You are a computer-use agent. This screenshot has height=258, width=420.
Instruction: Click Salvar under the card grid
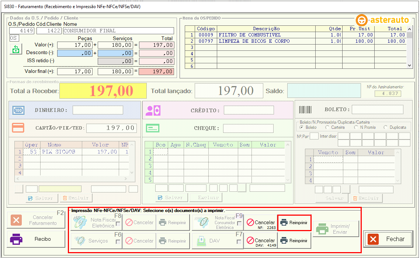pyautogui.click(x=42, y=198)
